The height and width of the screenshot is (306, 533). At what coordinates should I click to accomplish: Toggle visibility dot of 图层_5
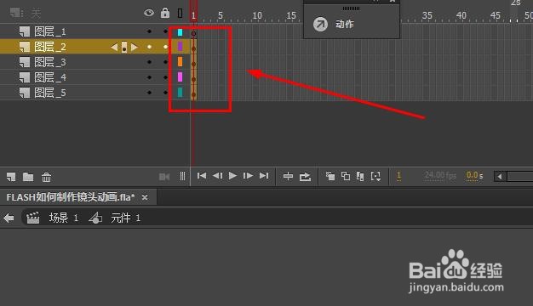point(149,93)
